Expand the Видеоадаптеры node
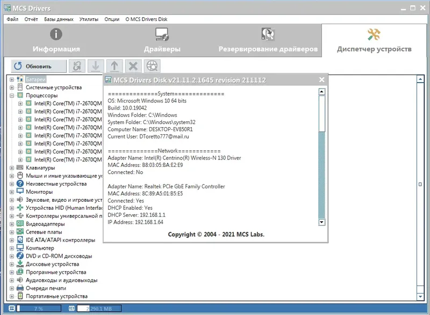This screenshot has height=315, width=430. [12, 224]
